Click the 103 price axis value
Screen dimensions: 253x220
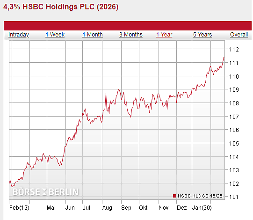(234, 170)
